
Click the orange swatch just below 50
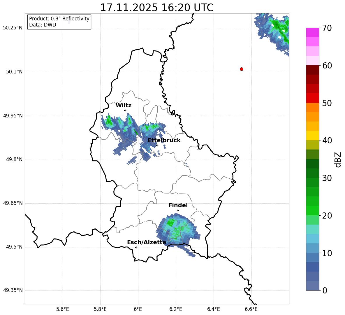312,107
